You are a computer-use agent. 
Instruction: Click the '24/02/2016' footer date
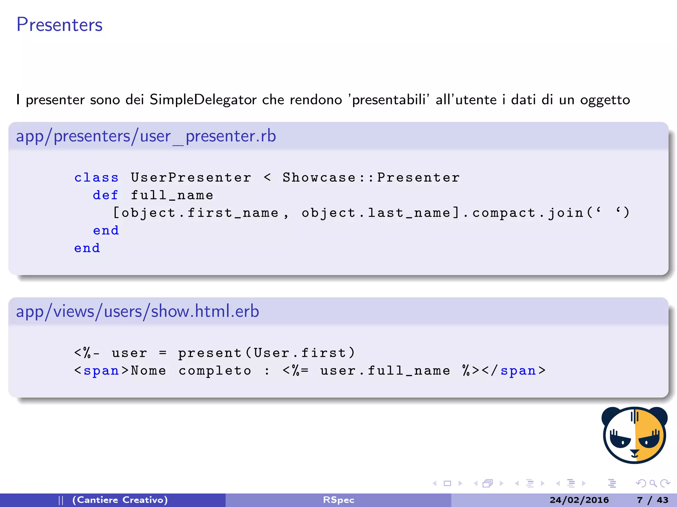point(579,500)
